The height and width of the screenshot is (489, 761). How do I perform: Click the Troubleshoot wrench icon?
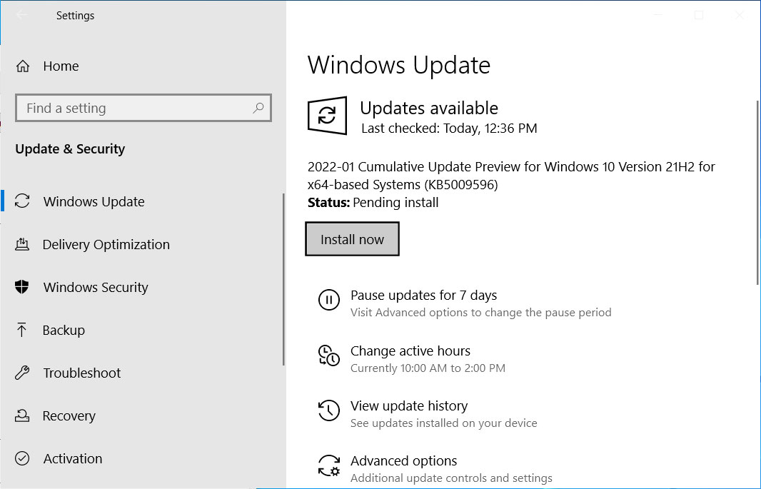tap(24, 373)
